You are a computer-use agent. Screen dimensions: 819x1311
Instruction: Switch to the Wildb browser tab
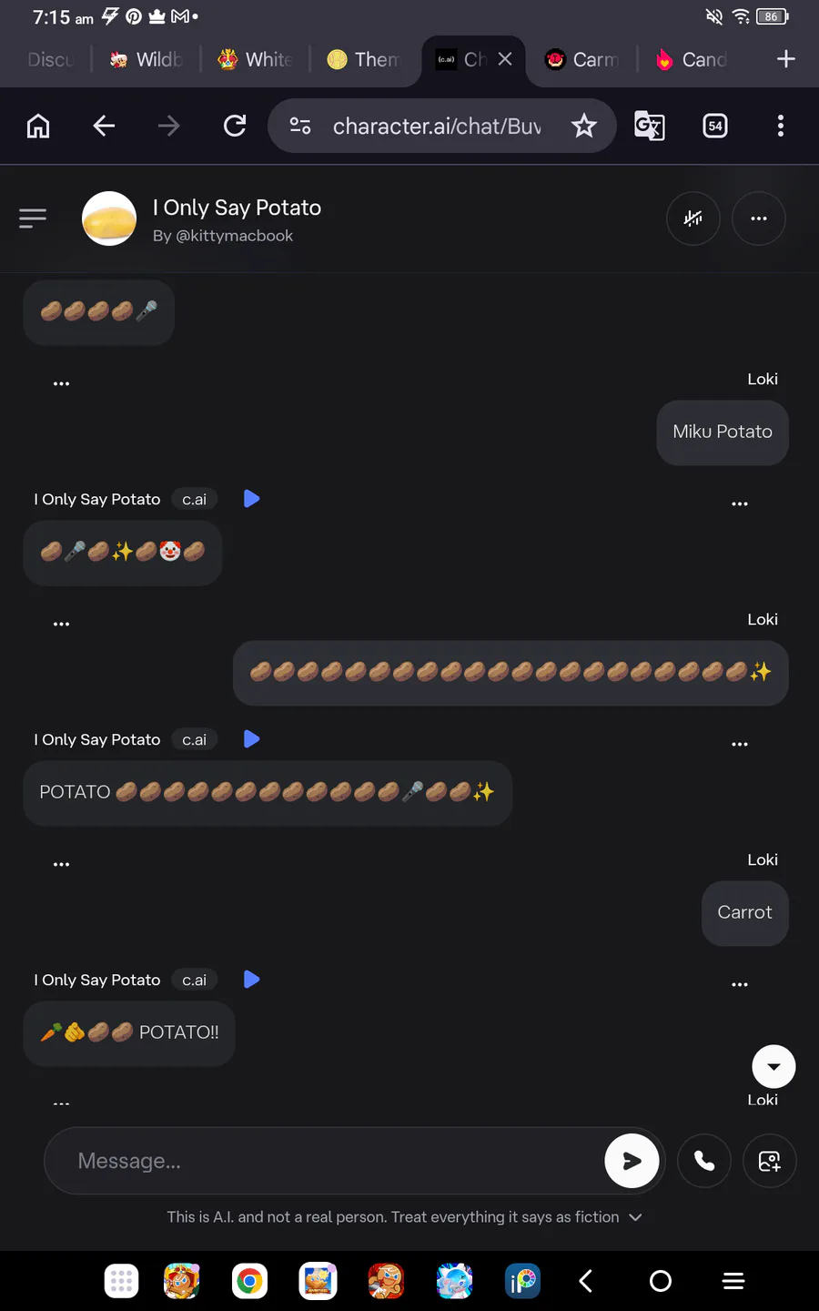point(147,60)
